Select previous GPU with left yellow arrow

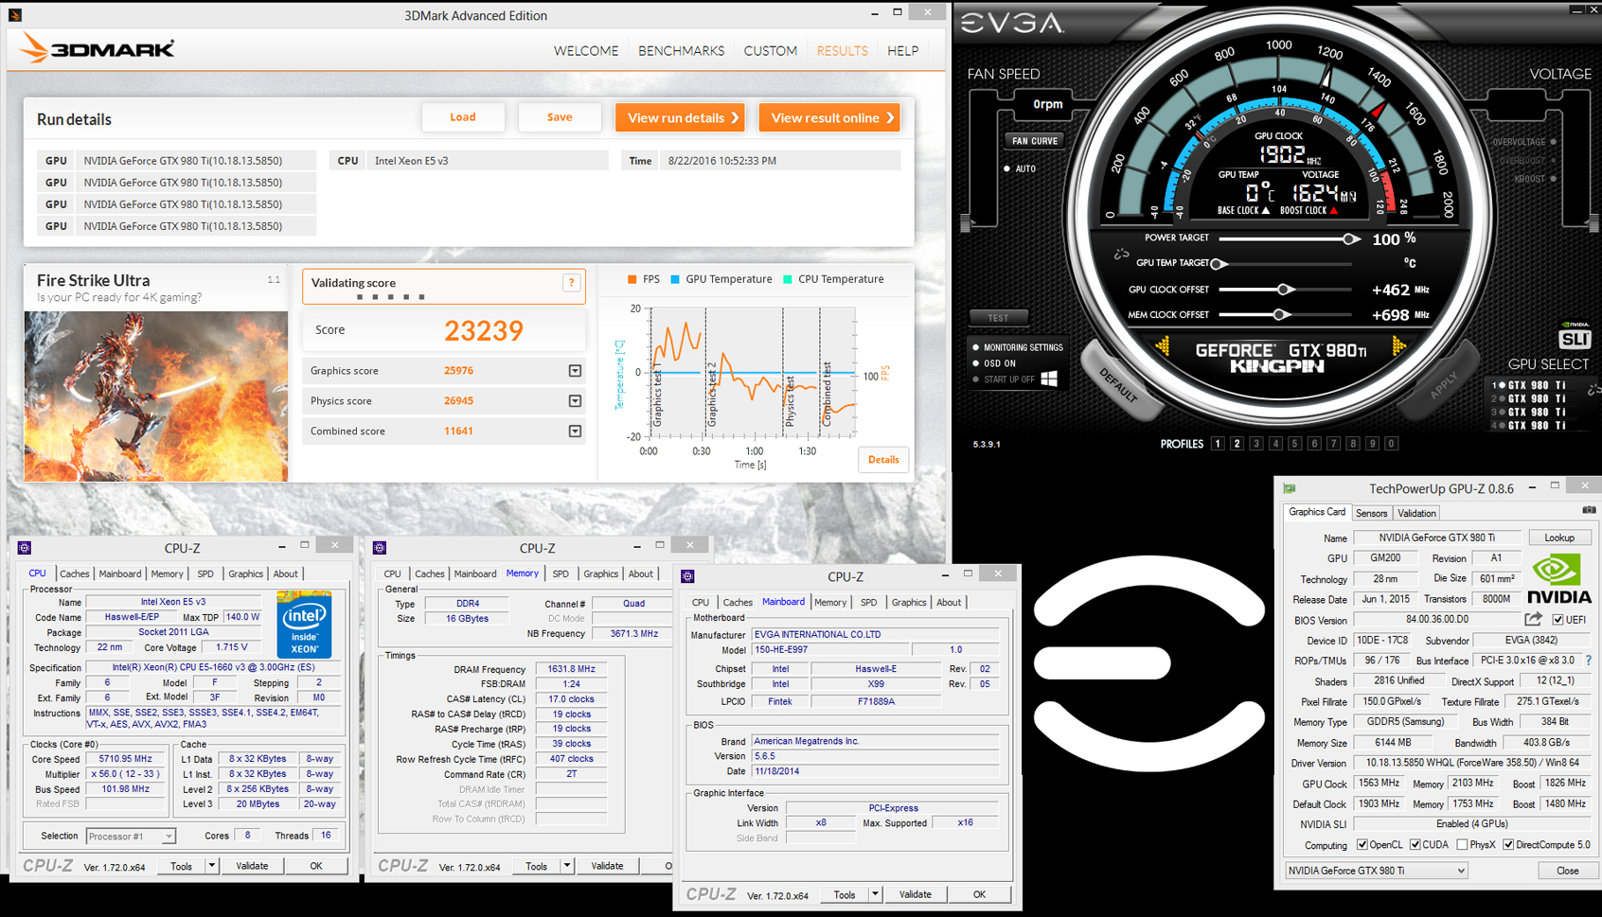tap(1163, 347)
